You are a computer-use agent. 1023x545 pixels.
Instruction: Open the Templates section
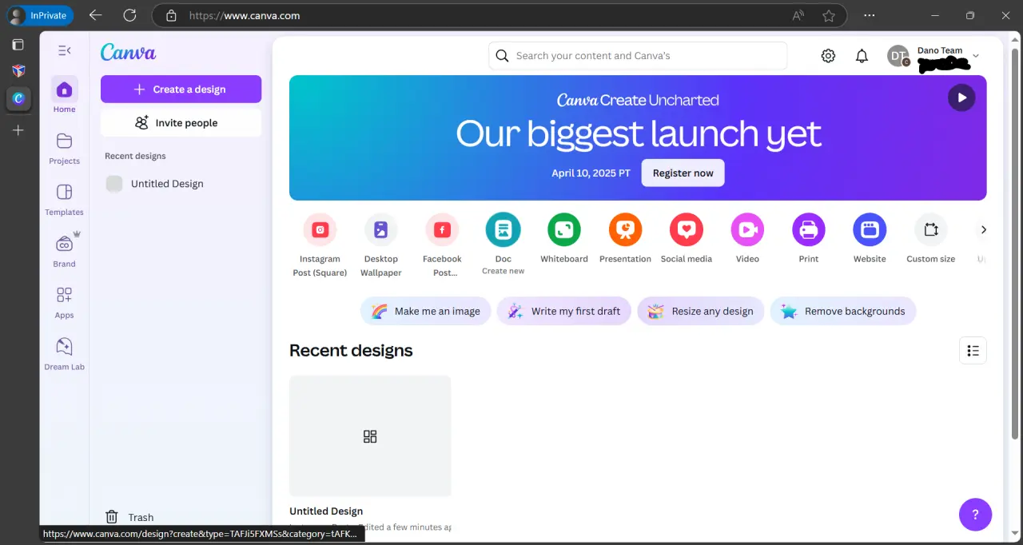[65, 199]
